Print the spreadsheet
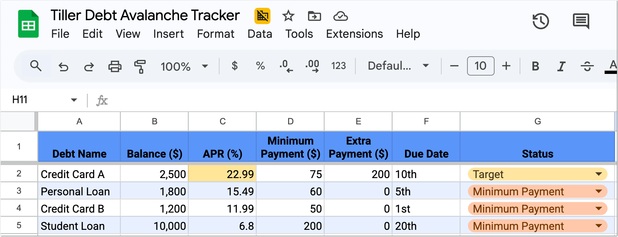618x237 pixels. pyautogui.click(x=115, y=66)
